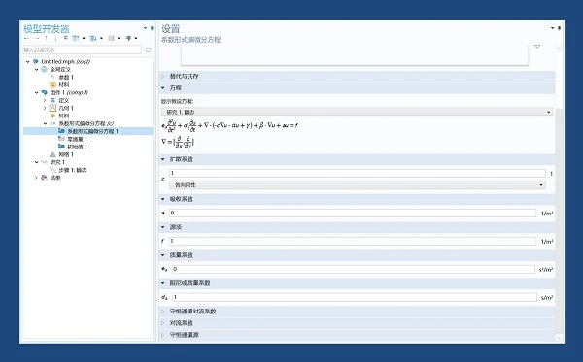
Task: Click the 几何 1 geometry icon
Action: [x=52, y=108]
